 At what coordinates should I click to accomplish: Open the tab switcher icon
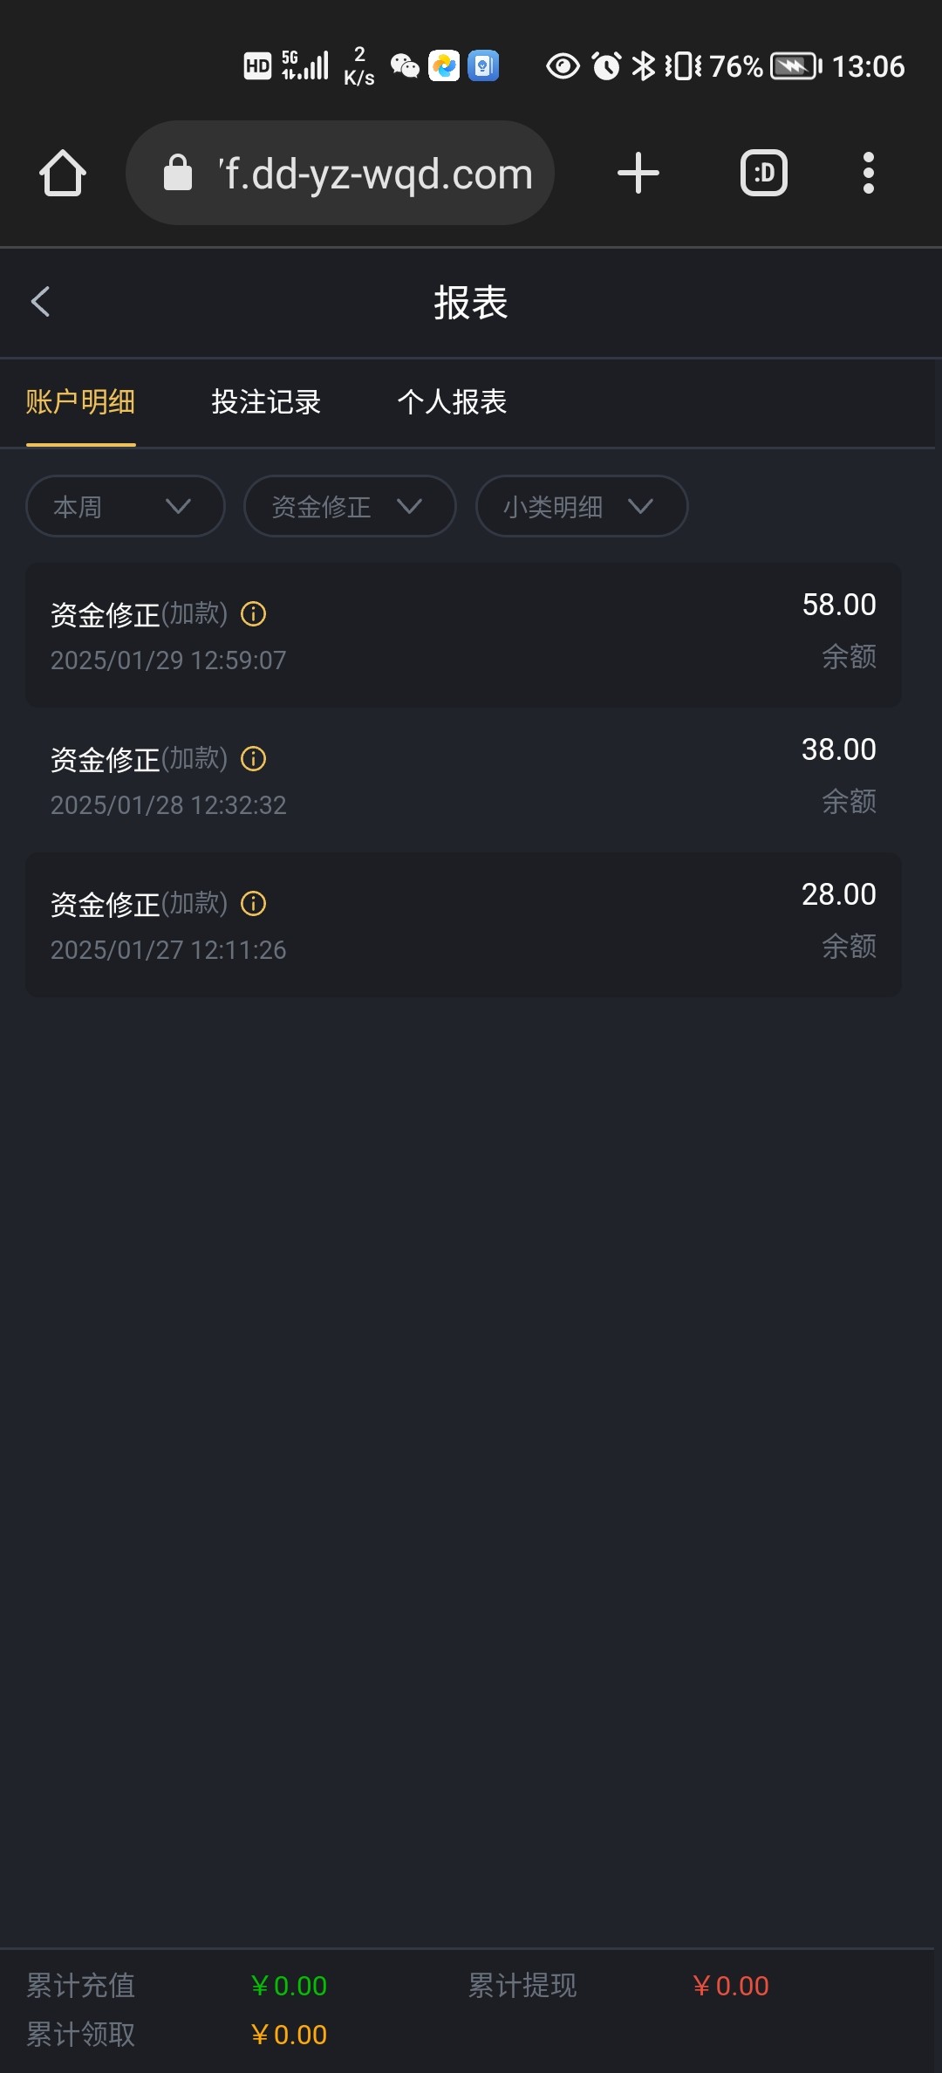tap(763, 173)
